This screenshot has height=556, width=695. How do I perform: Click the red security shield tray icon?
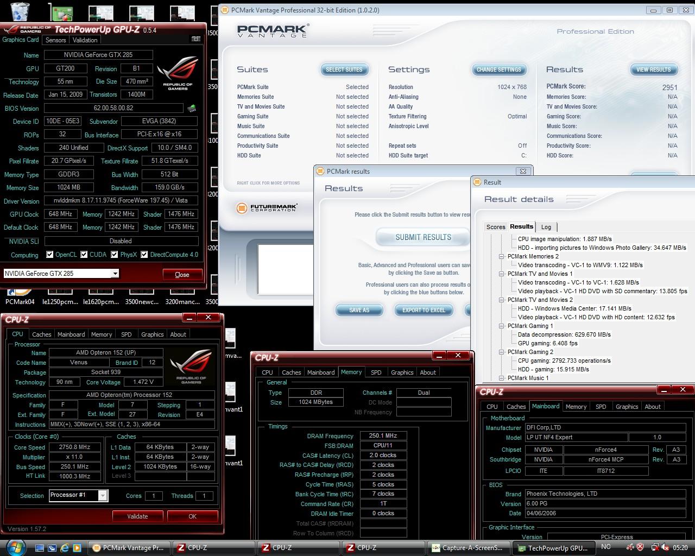coord(640,547)
